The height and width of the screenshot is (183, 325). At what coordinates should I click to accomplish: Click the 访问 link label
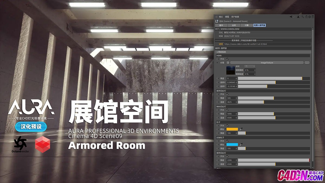tap(221, 44)
